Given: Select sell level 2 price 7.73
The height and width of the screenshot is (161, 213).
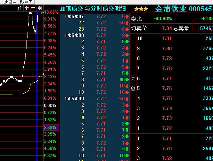Looking at the screenshot, I should click(167, 118).
